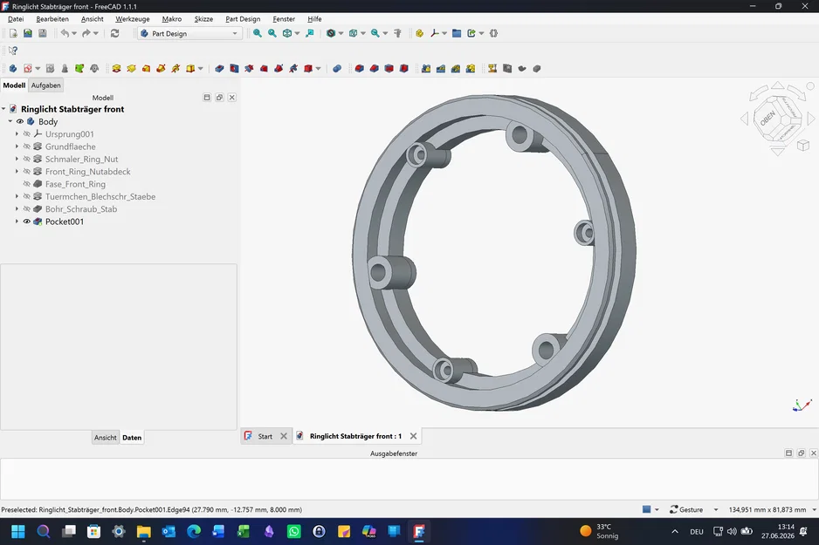Open the dimension units dropdown in status bar
Screen dimensions: 819x545
point(814,509)
